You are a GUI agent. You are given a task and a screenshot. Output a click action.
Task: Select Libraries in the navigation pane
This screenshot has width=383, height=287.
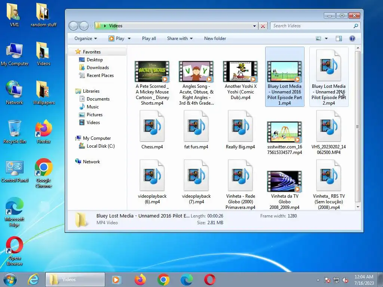click(x=91, y=91)
